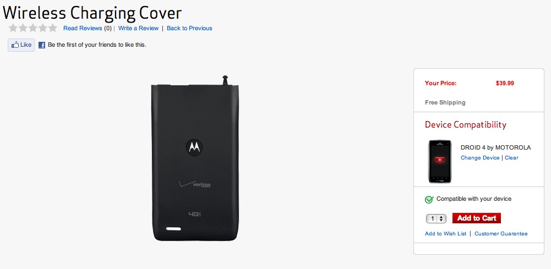Click the Facebook logo icon
551x269 pixels.
click(x=42, y=45)
